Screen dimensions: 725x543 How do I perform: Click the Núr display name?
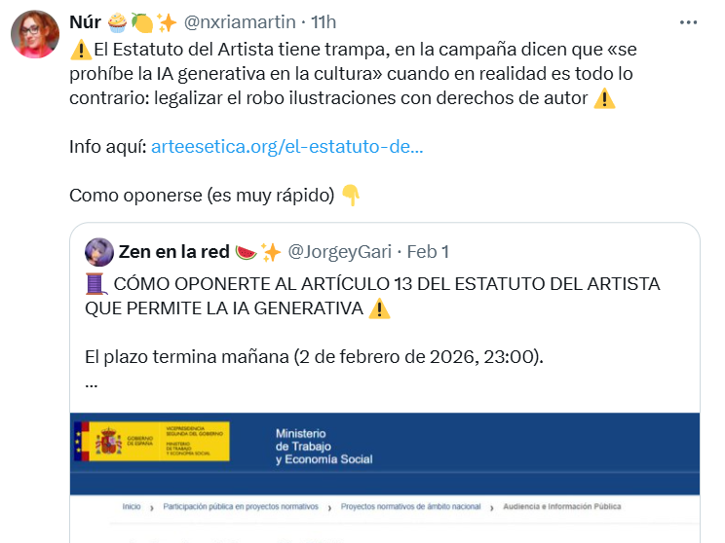[86, 21]
